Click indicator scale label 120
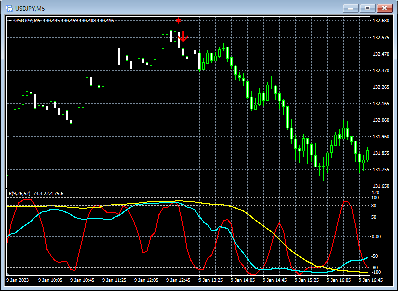 point(376,193)
